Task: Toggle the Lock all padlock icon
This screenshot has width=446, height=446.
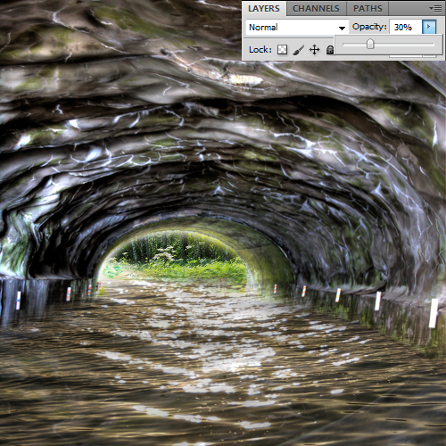Action: pos(330,50)
